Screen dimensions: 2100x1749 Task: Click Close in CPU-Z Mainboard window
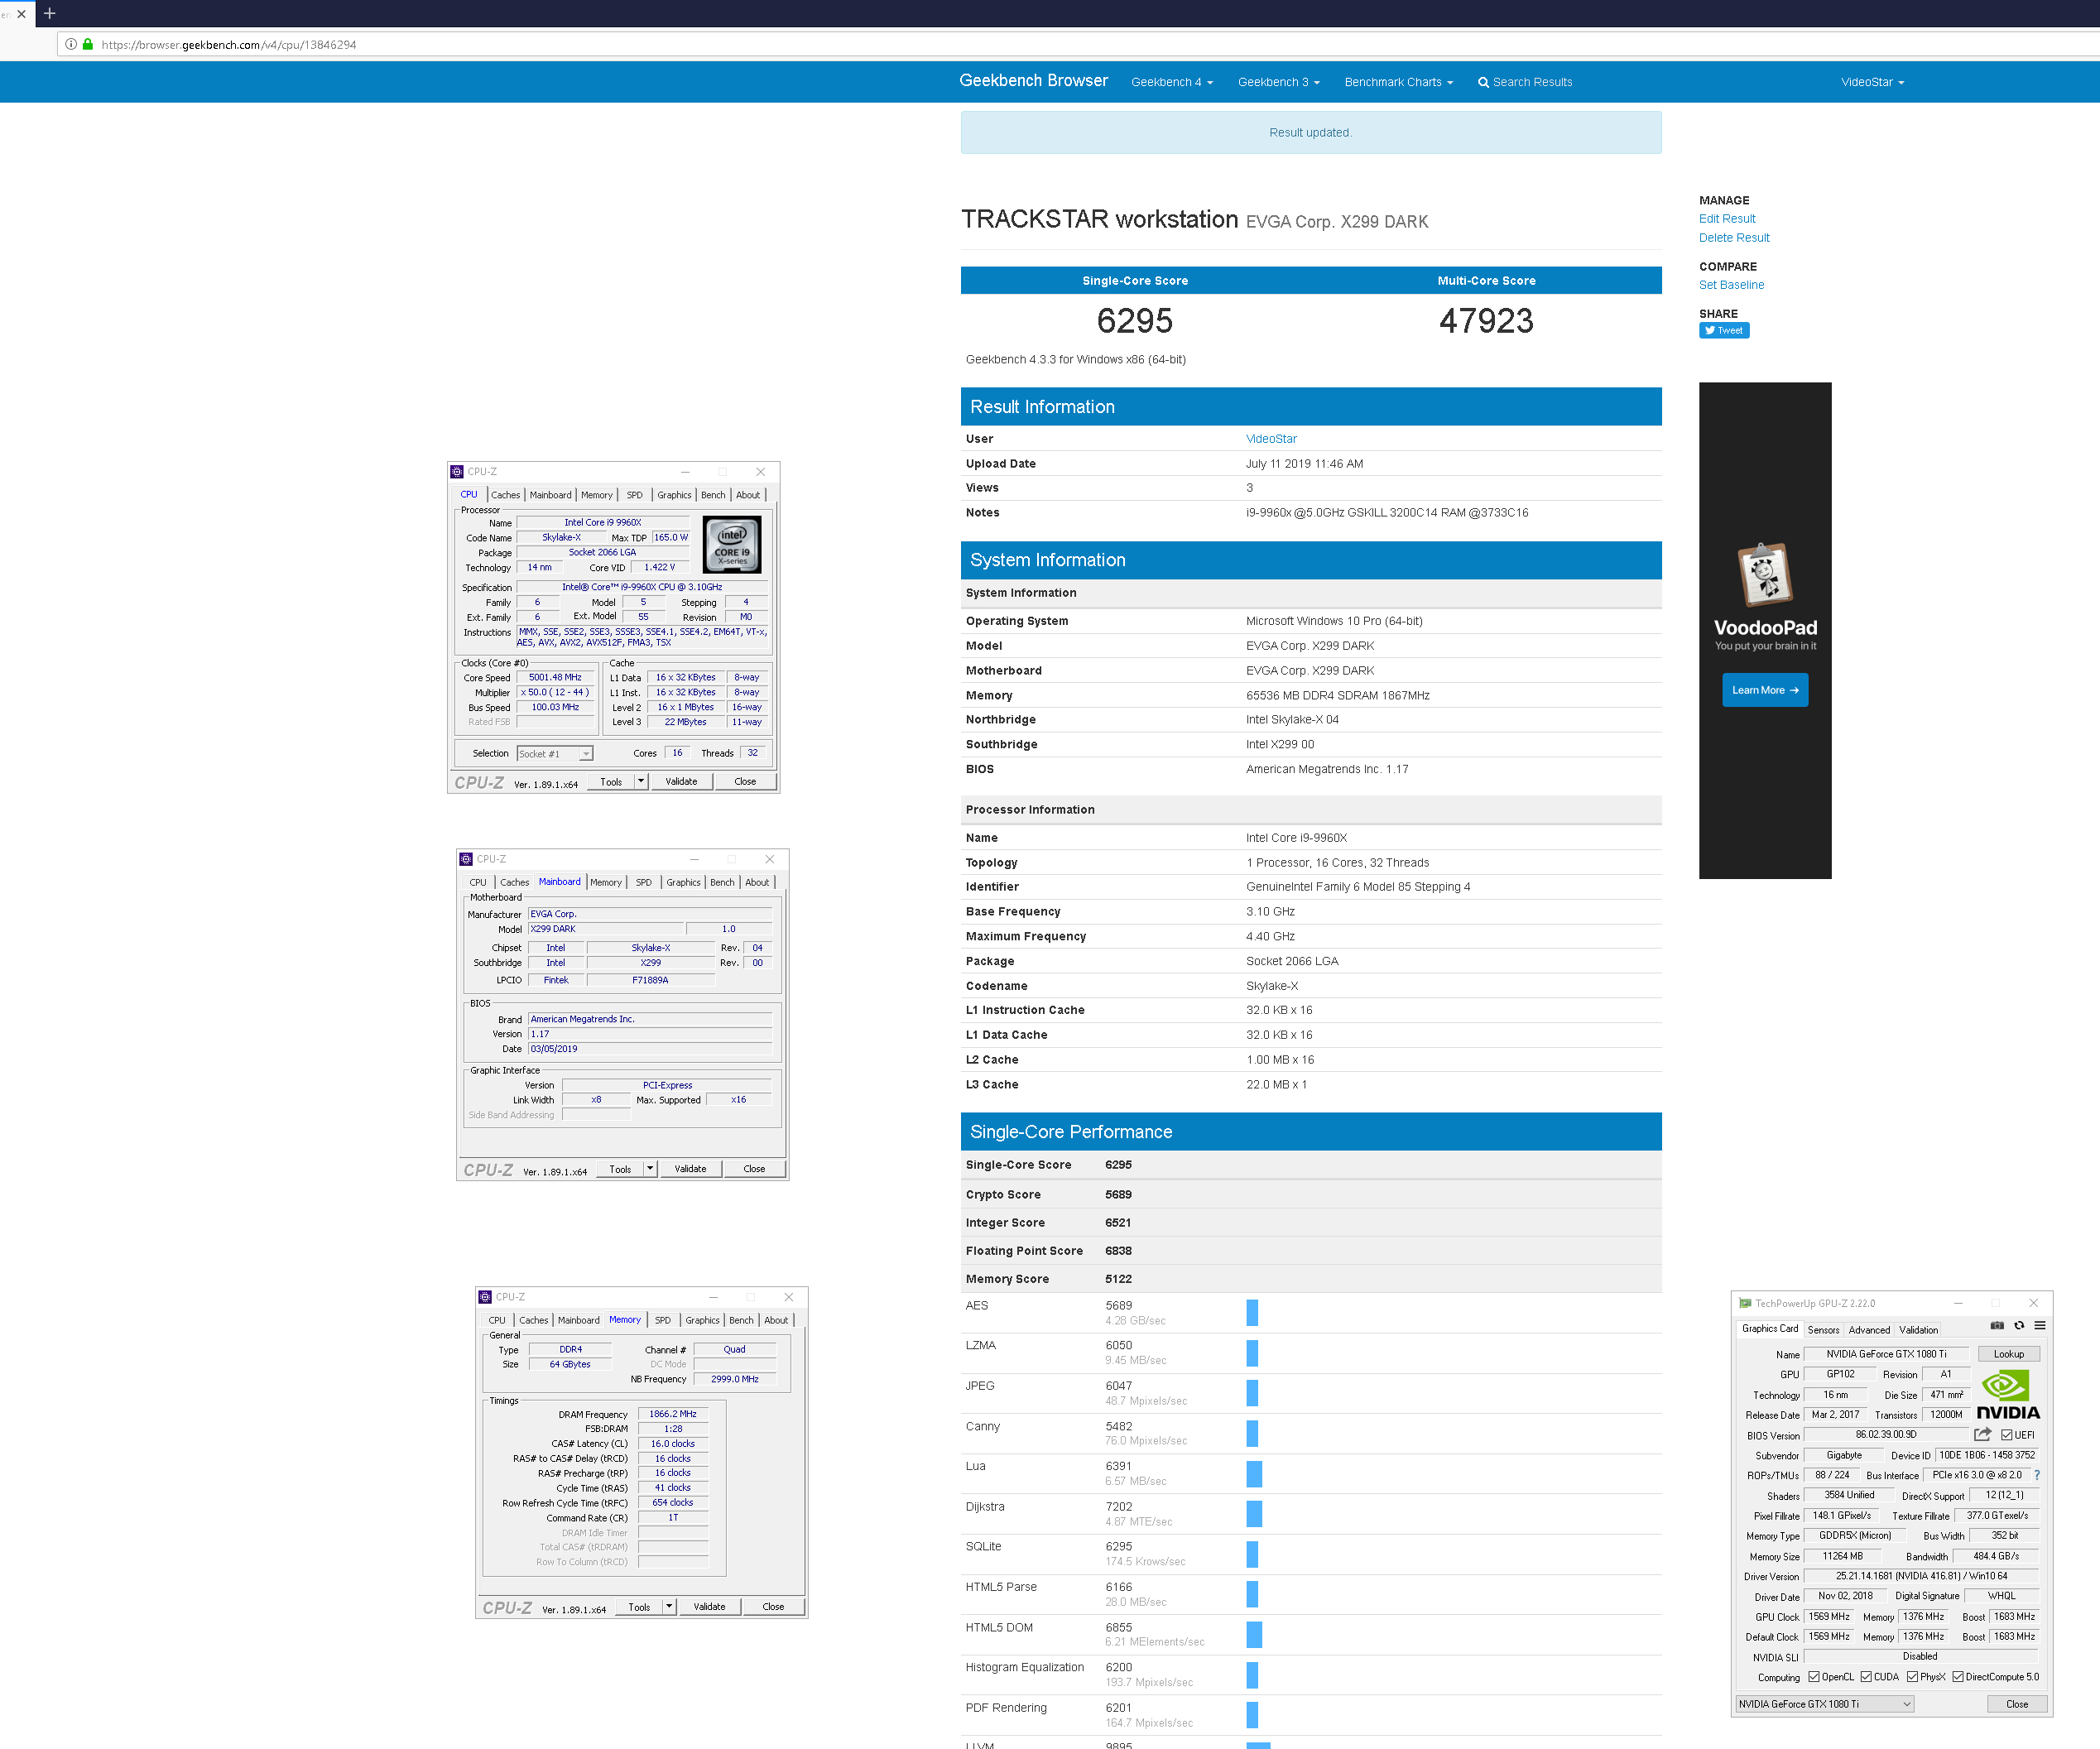coord(754,1169)
